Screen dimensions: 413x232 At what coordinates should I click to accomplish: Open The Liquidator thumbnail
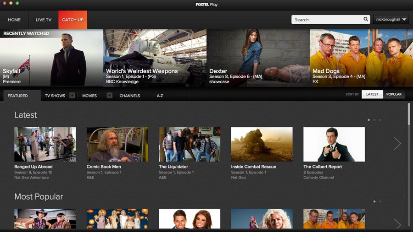click(190, 144)
